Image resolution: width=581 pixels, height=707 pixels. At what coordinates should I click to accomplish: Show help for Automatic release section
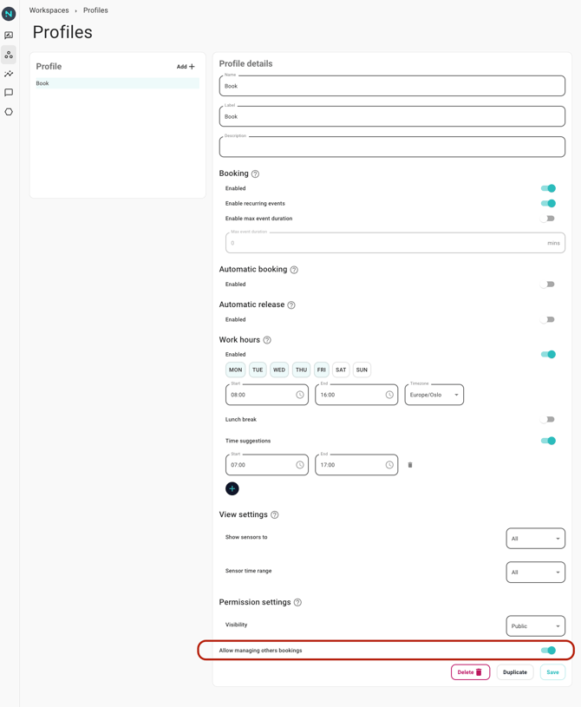pyautogui.click(x=291, y=304)
